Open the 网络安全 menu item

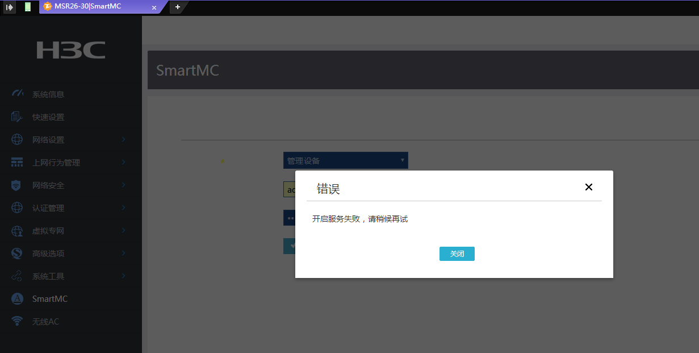[71, 185]
